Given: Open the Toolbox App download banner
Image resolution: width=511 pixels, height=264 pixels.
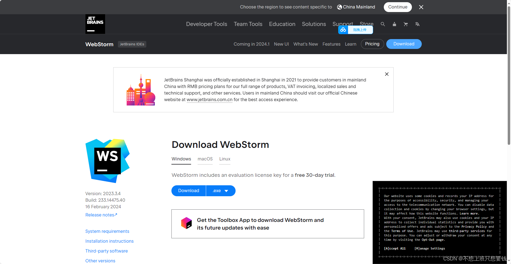Looking at the screenshot, I should 268,224.
